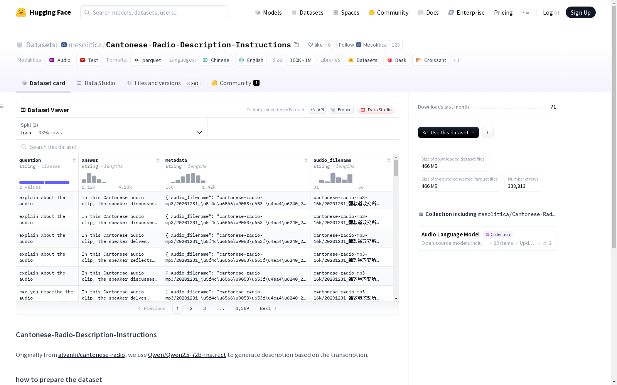617x385 pixels.
Task: Open Datasets in the top navigation
Action: [307, 12]
